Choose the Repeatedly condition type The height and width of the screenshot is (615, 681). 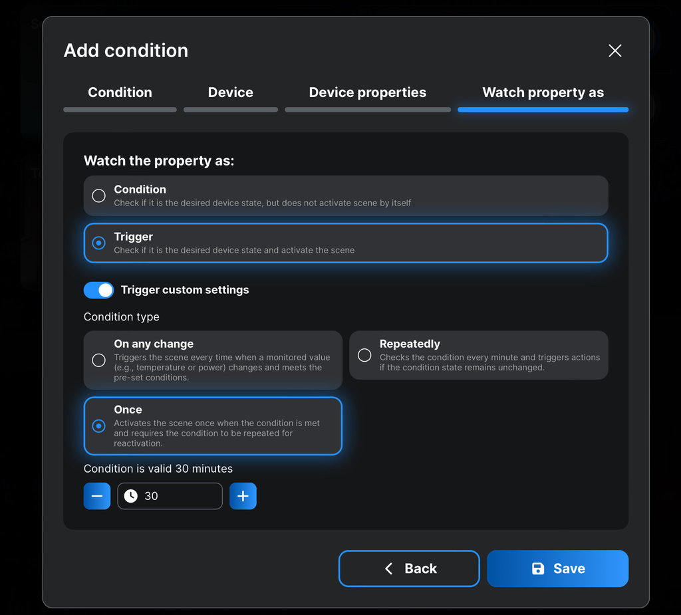(364, 355)
